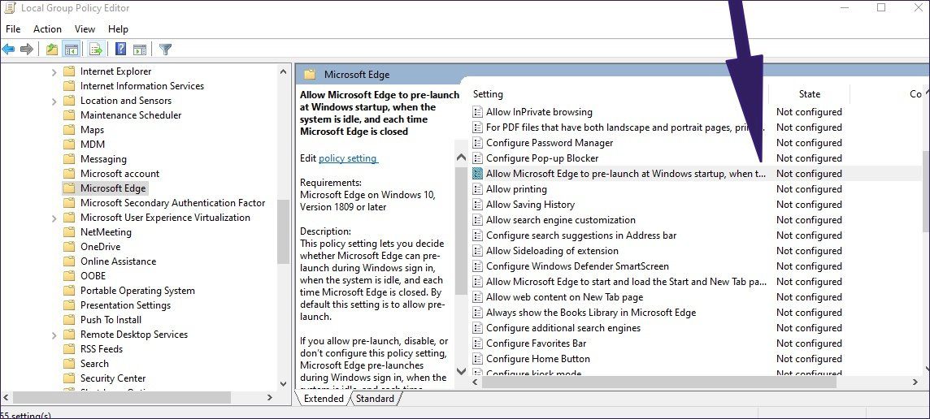Click the OneDrive folder icon in tree
The width and height of the screenshot is (930, 419).
click(x=69, y=247)
